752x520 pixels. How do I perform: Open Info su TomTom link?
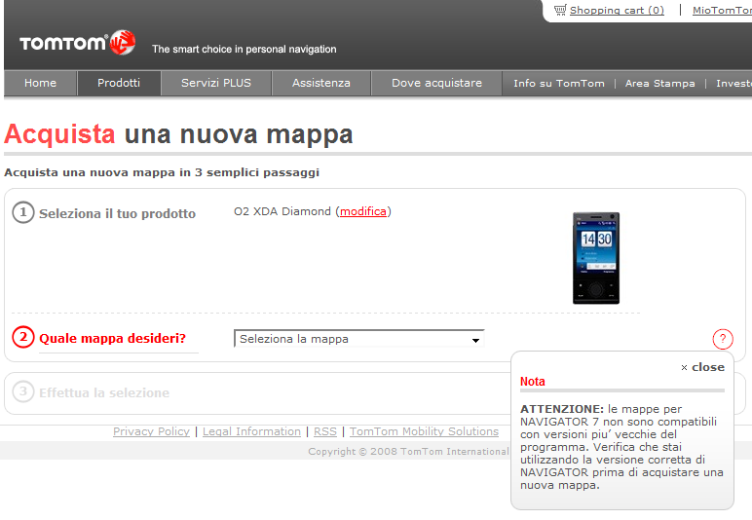559,84
